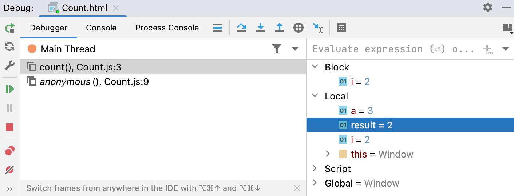Click the Step Over icon
514x196 pixels.
coord(242,28)
